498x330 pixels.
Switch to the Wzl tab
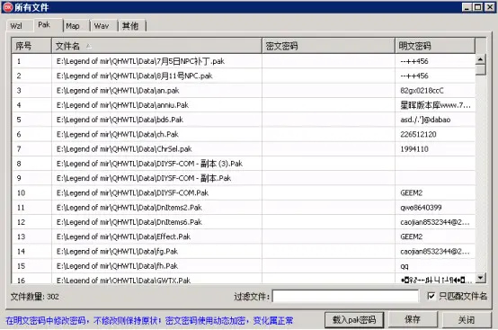16,26
